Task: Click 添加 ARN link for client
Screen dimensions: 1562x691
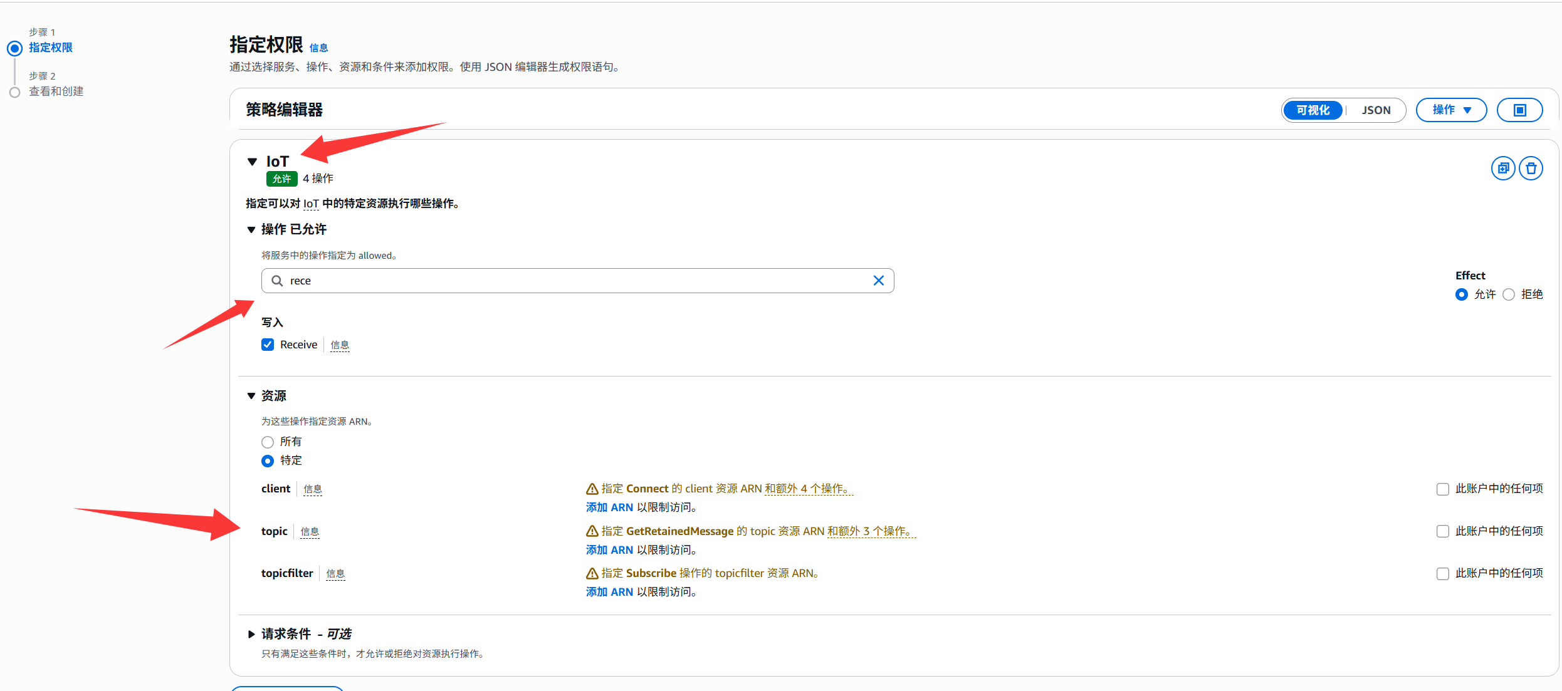Action: (x=609, y=507)
